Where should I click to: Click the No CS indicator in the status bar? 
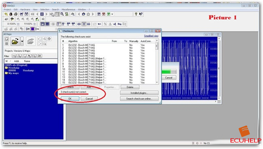[x=206, y=143]
